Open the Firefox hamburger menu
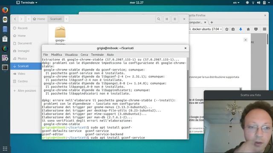The width and height of the screenshot is (273, 153). (x=264, y=29)
